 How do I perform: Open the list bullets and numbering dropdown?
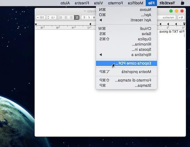pos(41,17)
